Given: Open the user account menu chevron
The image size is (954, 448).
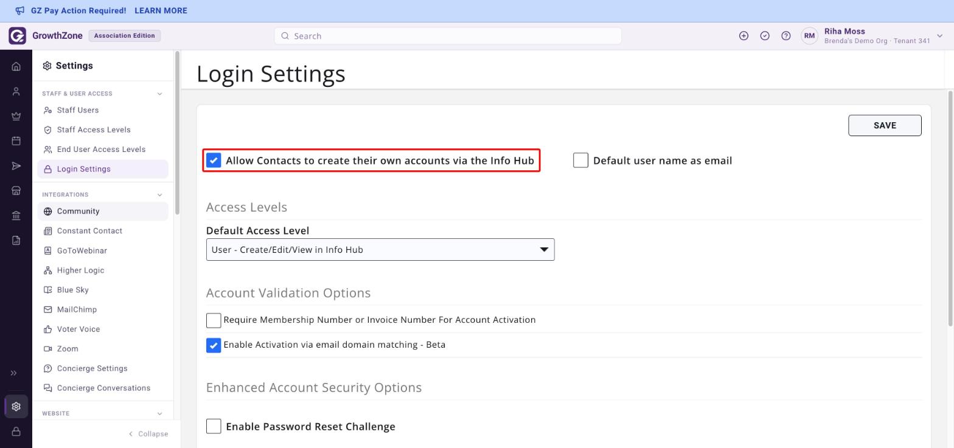Looking at the screenshot, I should (939, 36).
